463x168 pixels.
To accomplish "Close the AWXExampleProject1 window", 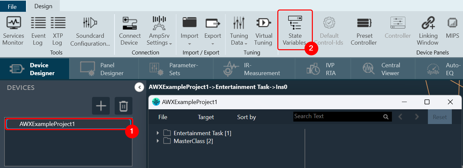I will (x=450, y=102).
